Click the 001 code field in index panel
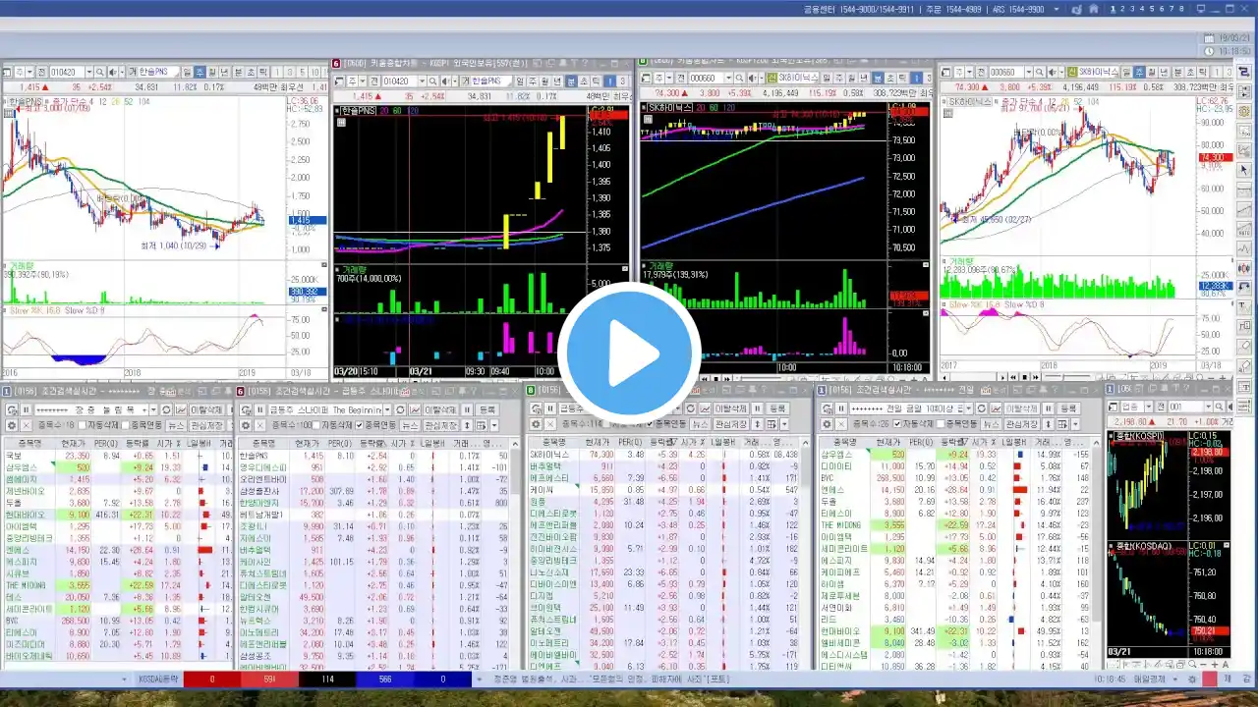Image resolution: width=1258 pixels, height=707 pixels. point(1184,408)
